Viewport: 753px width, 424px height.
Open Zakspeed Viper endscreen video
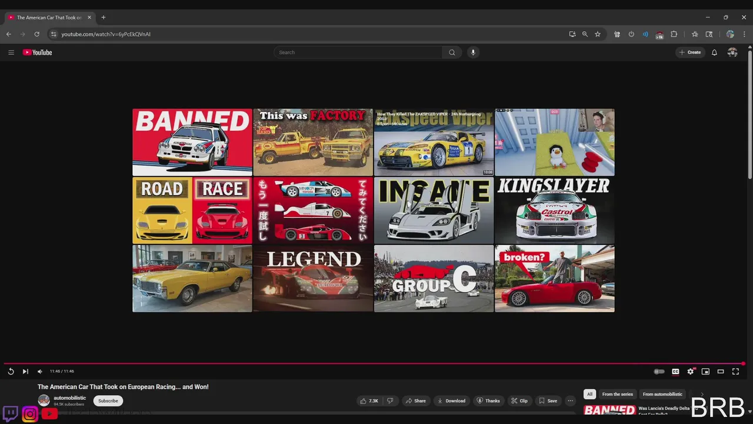[434, 142]
